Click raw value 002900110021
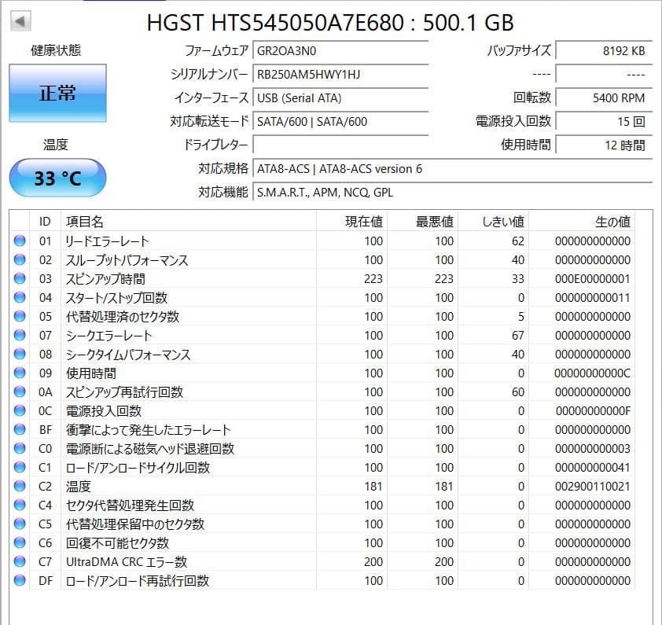The image size is (662, 625). (x=592, y=486)
